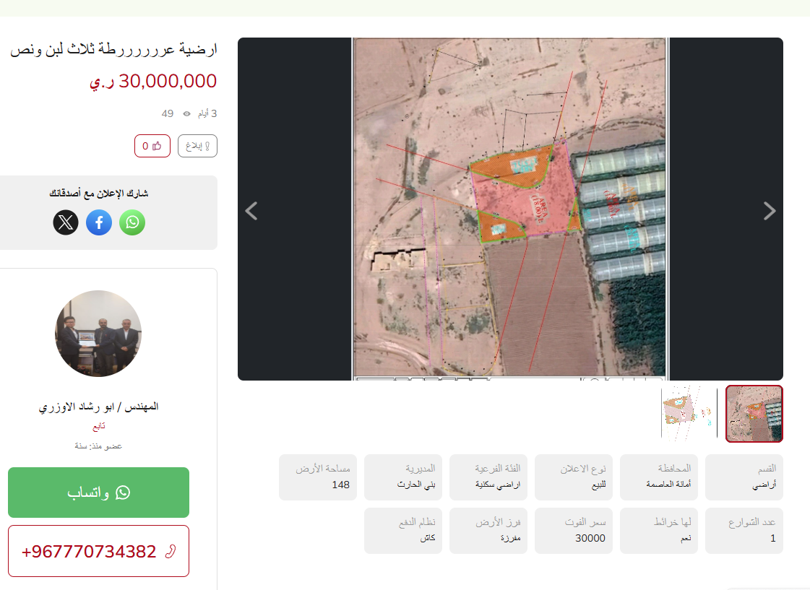
Task: Go to the previous listing photo
Action: pos(251,211)
